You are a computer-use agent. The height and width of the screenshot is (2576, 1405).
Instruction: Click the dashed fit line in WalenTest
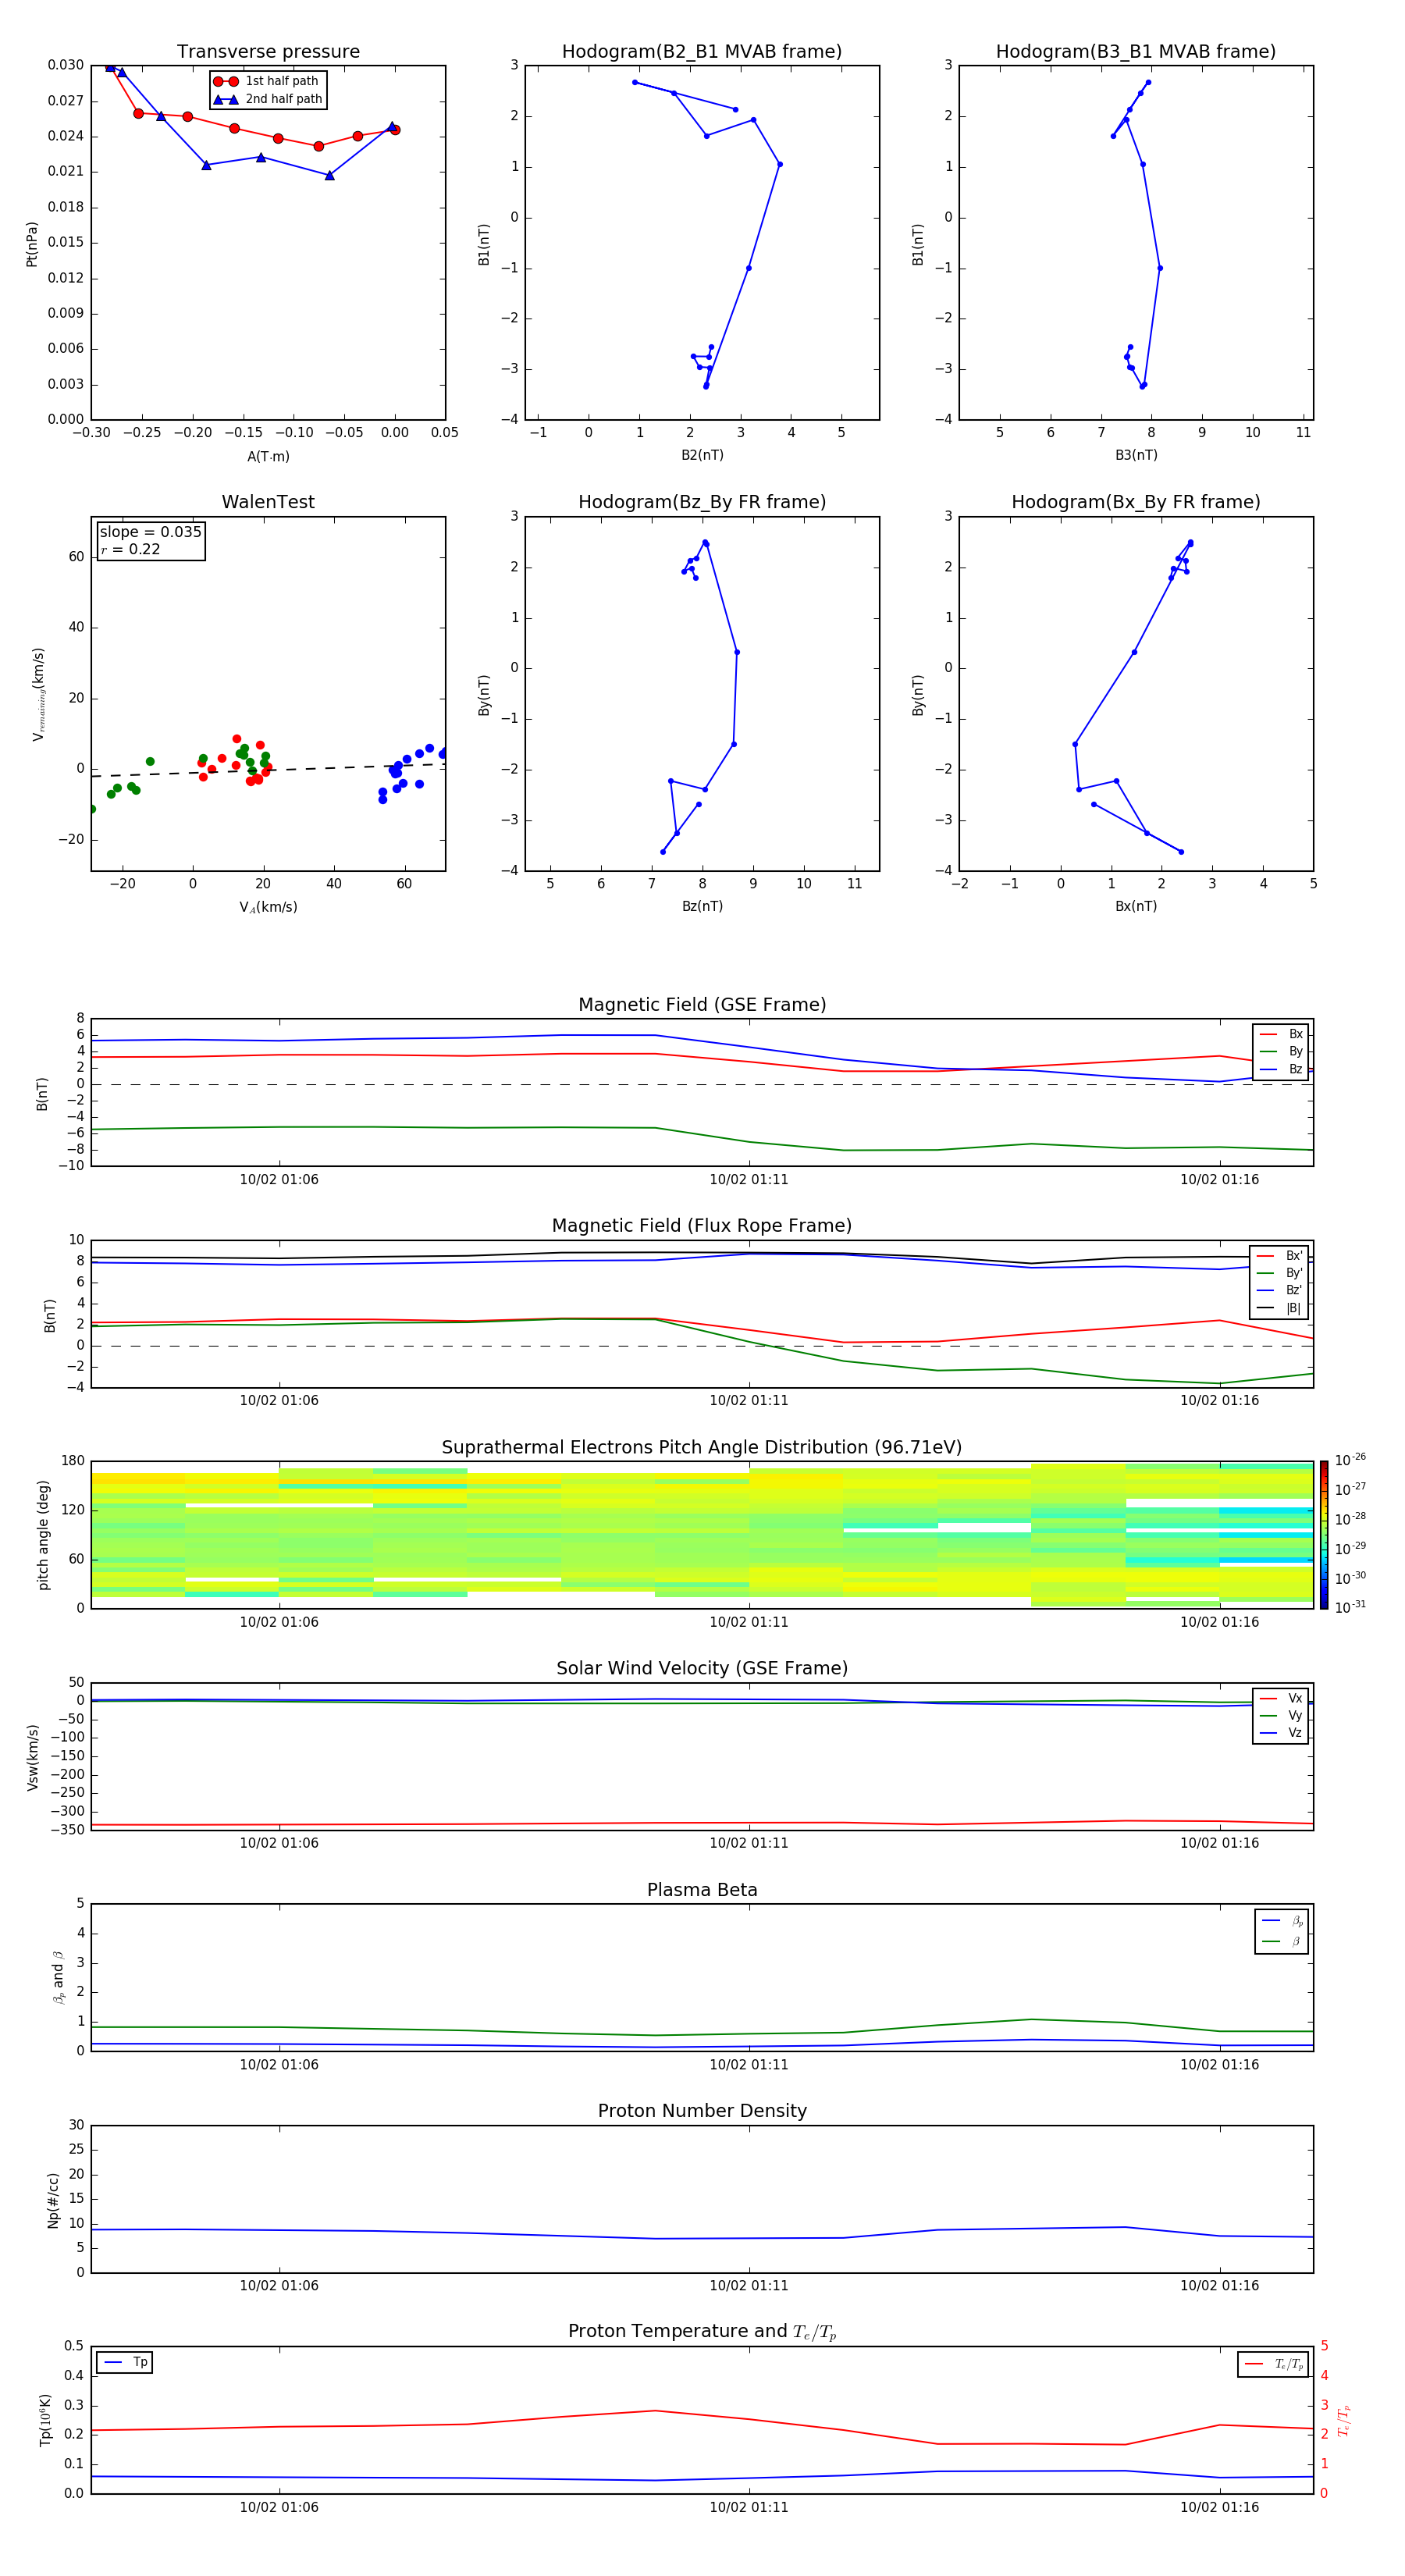click(268, 770)
